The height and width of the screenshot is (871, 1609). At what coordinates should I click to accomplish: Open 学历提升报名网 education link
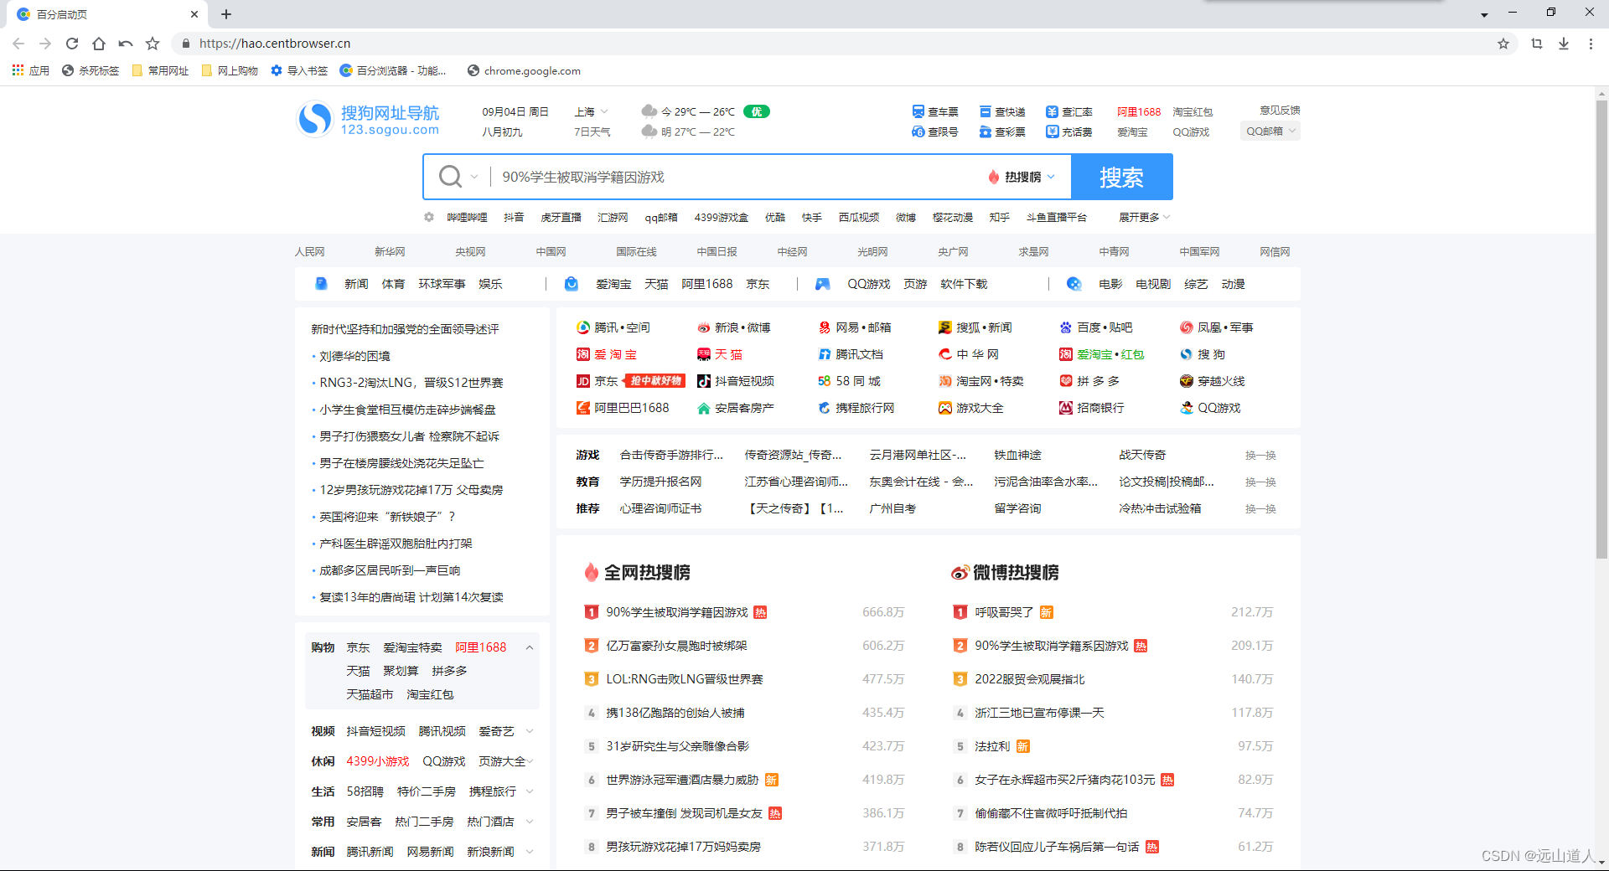660,482
